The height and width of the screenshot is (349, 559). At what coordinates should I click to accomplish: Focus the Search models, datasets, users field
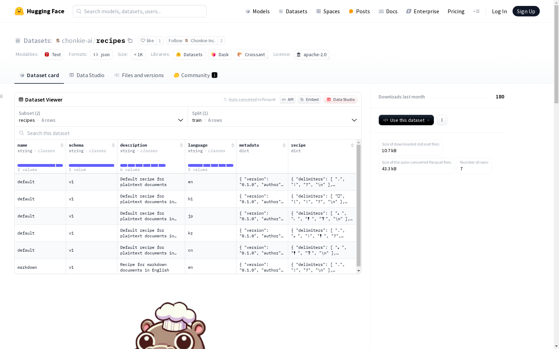coord(140,11)
